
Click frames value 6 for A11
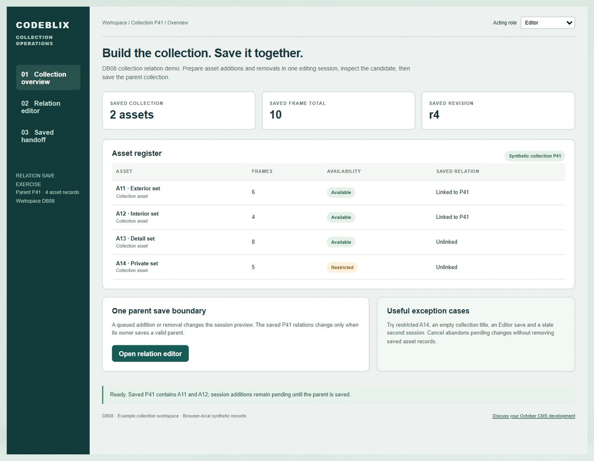(253, 192)
